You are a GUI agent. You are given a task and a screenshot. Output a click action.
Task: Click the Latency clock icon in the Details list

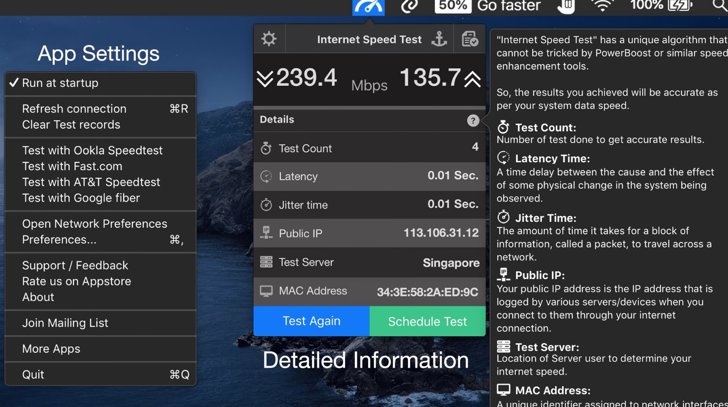(266, 176)
